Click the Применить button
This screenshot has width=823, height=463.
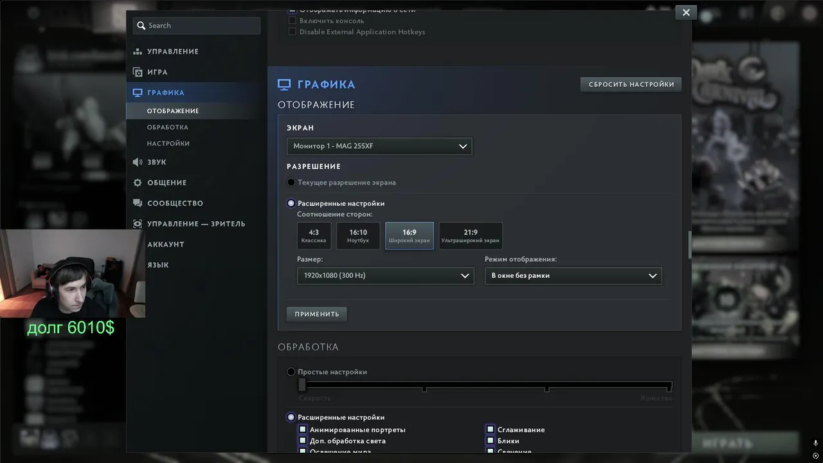pyautogui.click(x=317, y=314)
